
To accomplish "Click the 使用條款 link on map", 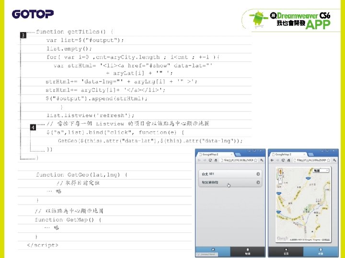I will (x=326, y=240).
